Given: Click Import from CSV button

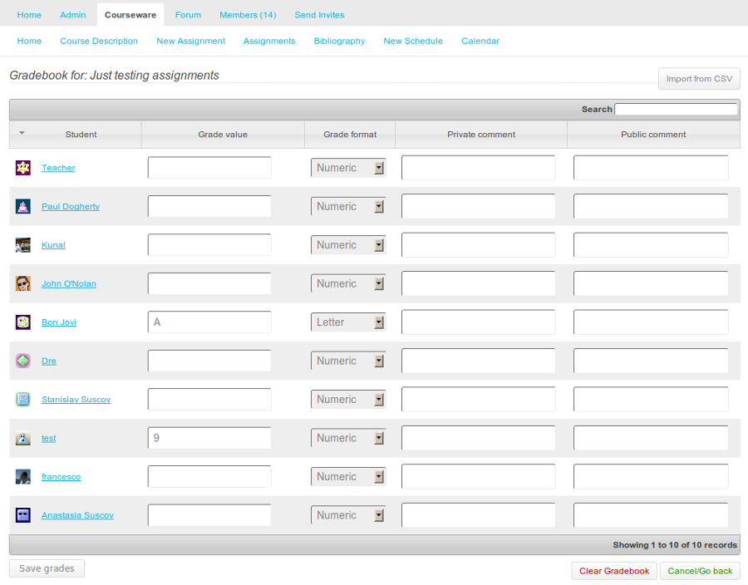Looking at the screenshot, I should [x=699, y=79].
